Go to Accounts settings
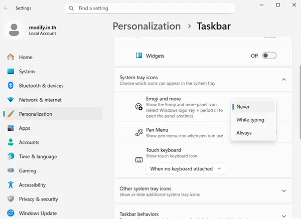Image resolution: width=301 pixels, height=219 pixels. coord(53,142)
